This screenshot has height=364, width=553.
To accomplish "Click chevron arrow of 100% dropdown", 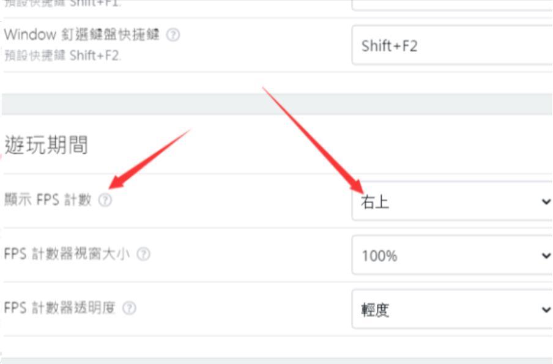I will pyautogui.click(x=546, y=256).
